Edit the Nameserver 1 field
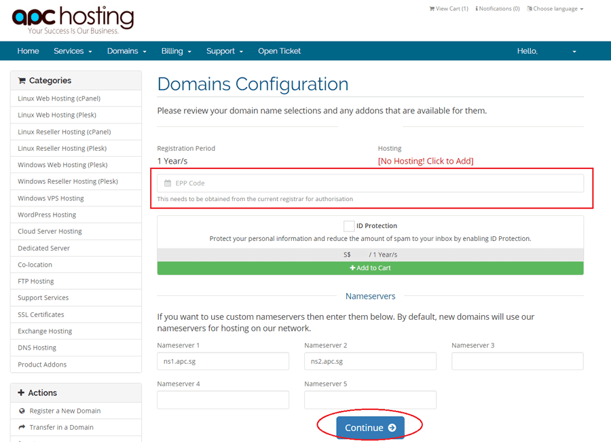 tap(223, 361)
